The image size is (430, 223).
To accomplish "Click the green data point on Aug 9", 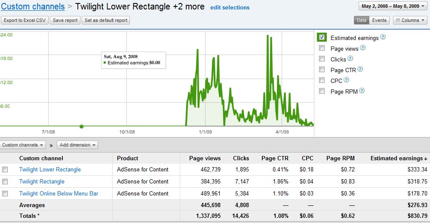I will tap(81, 126).
